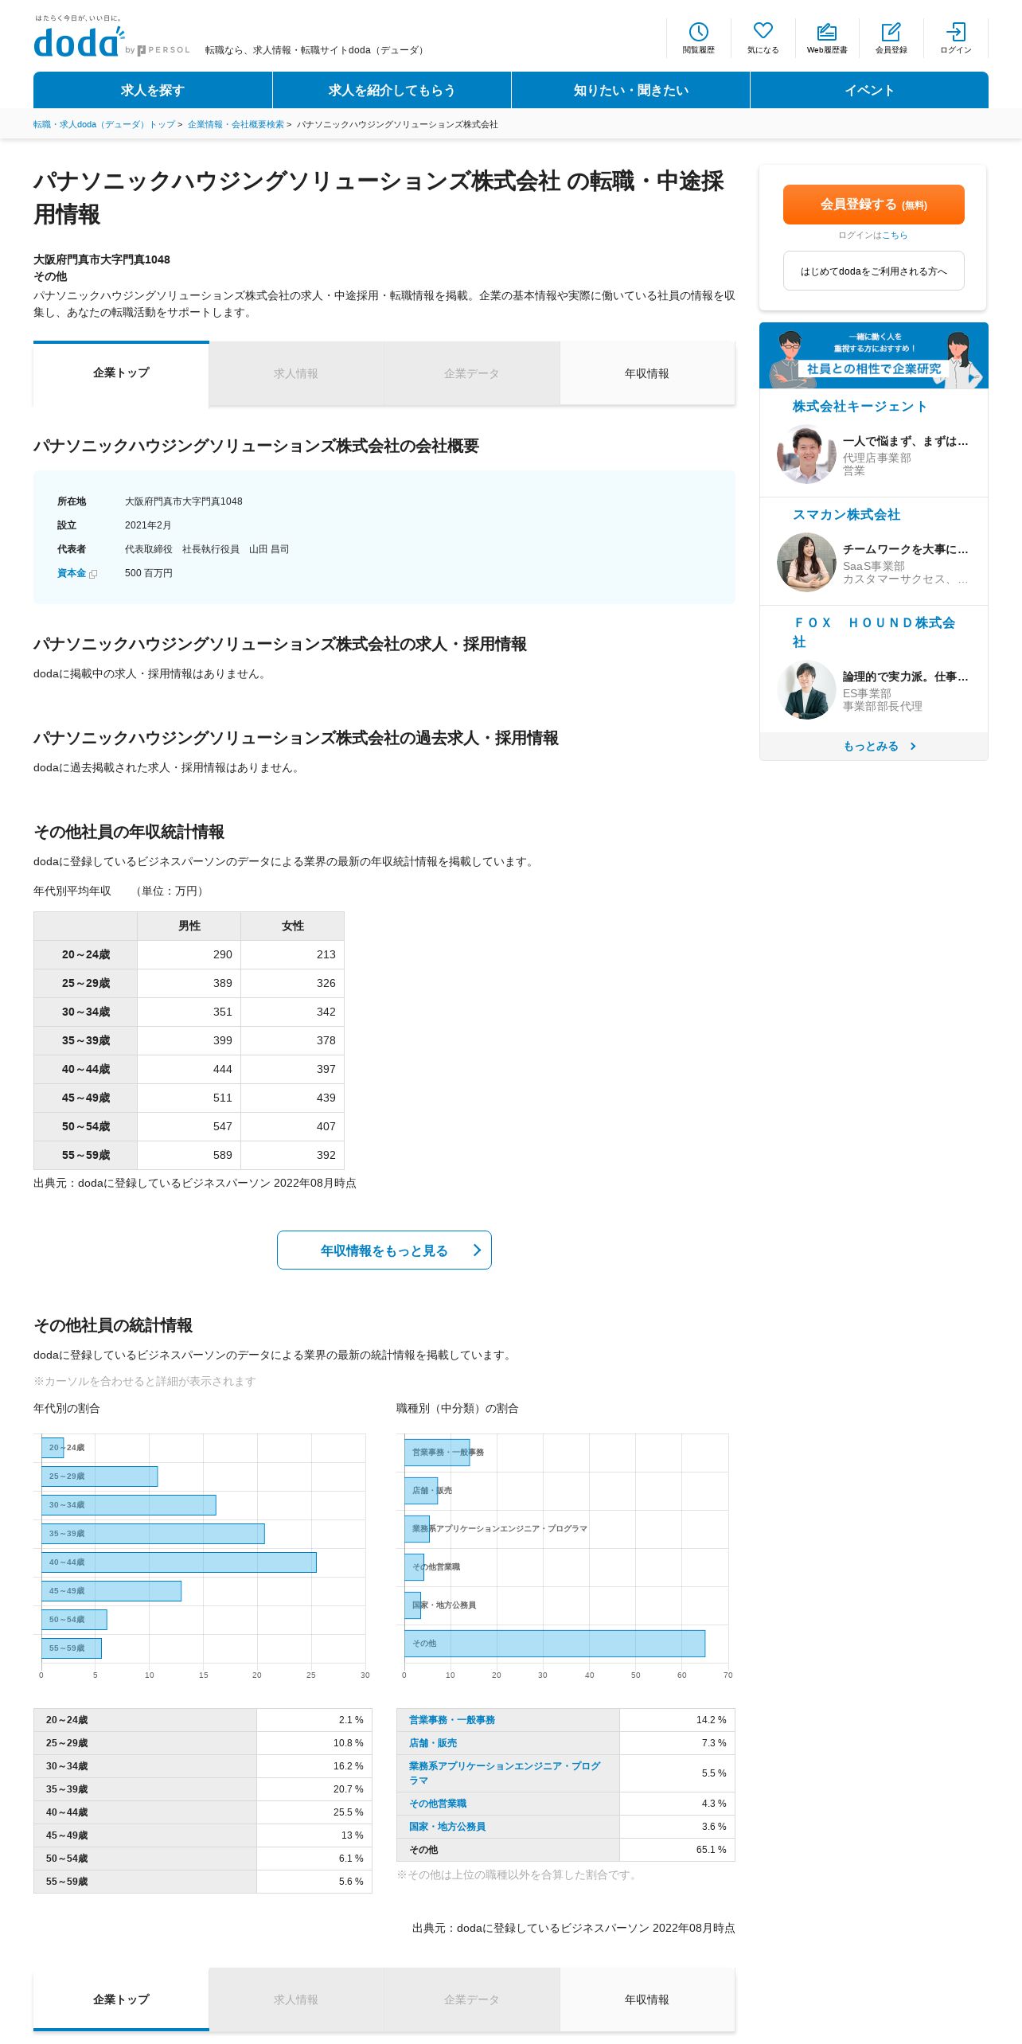Image resolution: width=1022 pixels, height=2044 pixels.
Task: Click 業務系アプリケーションエンジニア・プログラマ table link
Action: [x=505, y=1773]
